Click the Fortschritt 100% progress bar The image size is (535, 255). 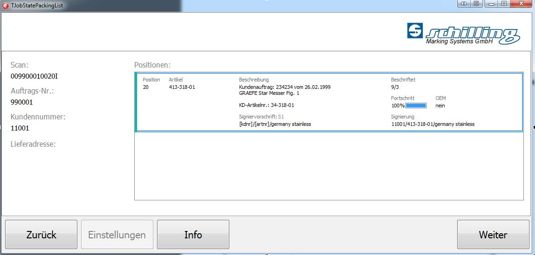click(x=415, y=106)
